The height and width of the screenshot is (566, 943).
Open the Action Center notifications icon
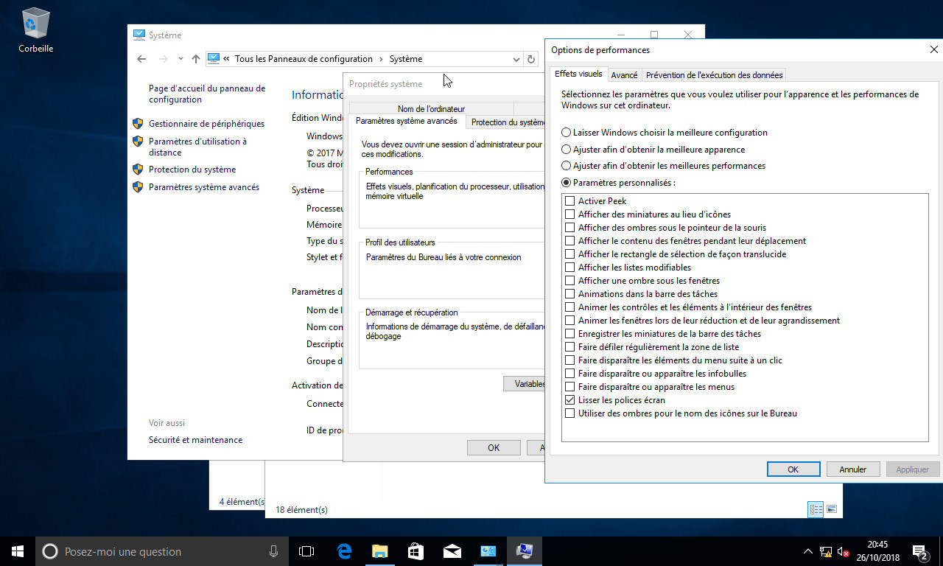[x=919, y=551]
